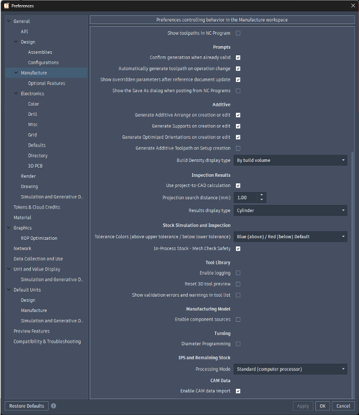Open Results display type dropdown
This screenshot has width=359, height=415.
click(x=290, y=211)
